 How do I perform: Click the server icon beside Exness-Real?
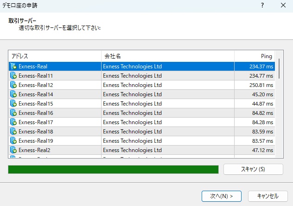coord(13,66)
